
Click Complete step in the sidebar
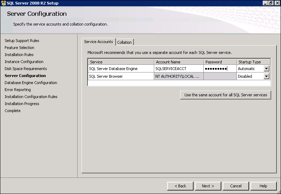[13, 111]
